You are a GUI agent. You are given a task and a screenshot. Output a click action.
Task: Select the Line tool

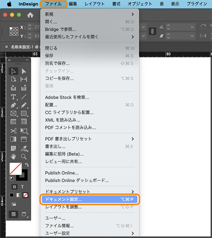tap(24, 97)
